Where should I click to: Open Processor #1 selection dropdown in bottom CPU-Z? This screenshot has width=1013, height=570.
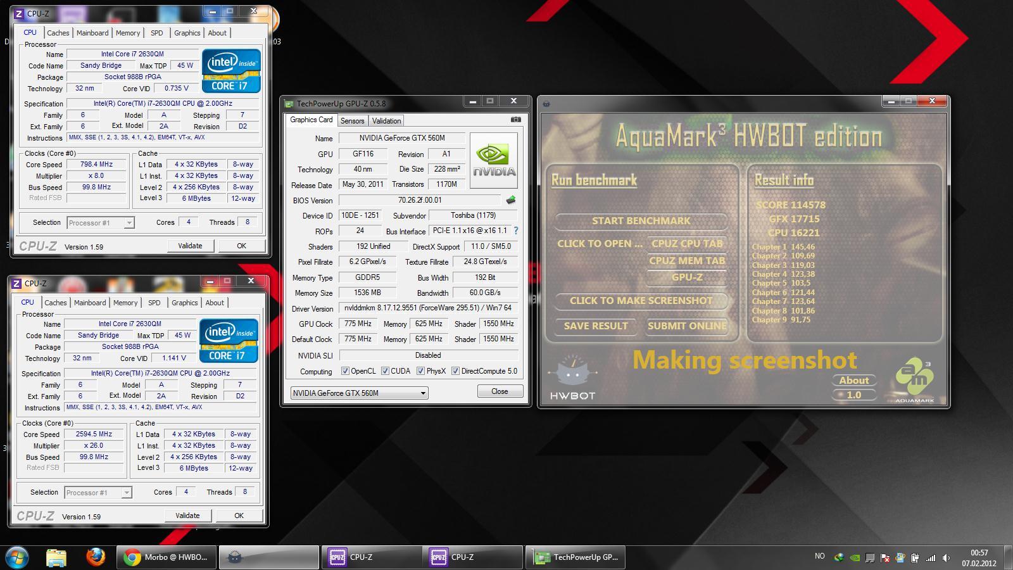98,493
